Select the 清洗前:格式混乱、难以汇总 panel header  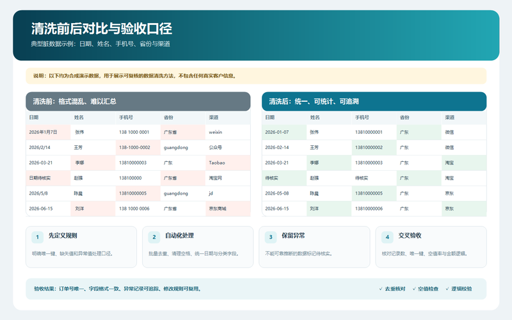point(138,101)
